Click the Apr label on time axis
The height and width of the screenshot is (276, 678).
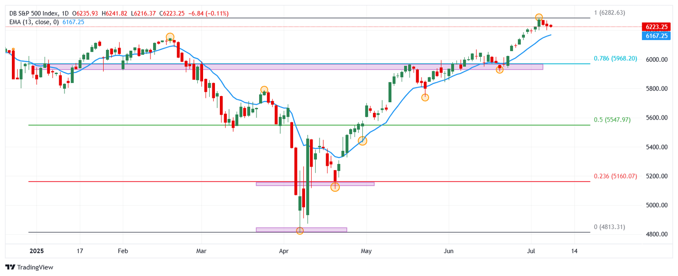point(284,251)
